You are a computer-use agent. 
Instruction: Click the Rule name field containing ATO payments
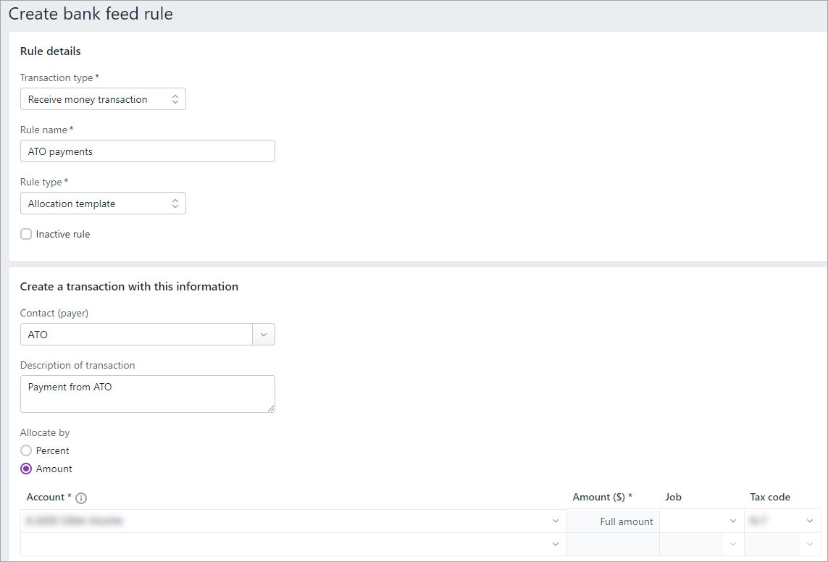(147, 151)
